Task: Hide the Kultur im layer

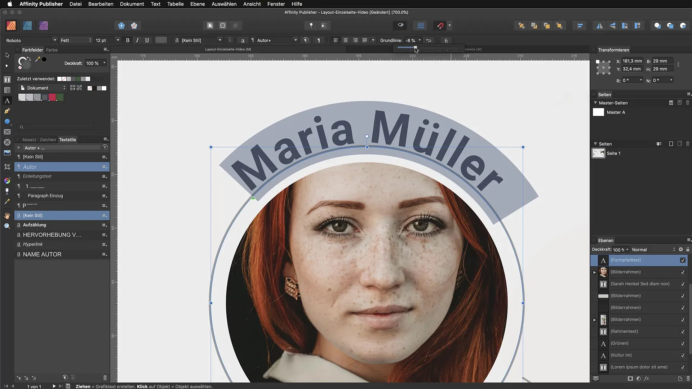Action: point(683,356)
